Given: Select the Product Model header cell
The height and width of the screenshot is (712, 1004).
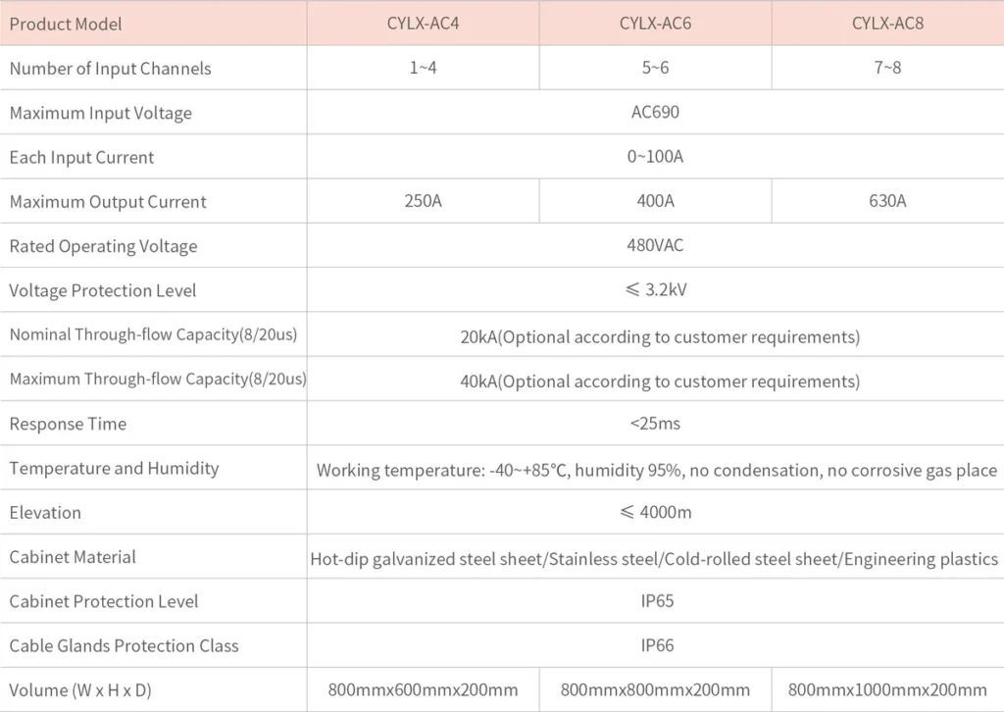Looking at the screenshot, I should pyautogui.click(x=66, y=25).
